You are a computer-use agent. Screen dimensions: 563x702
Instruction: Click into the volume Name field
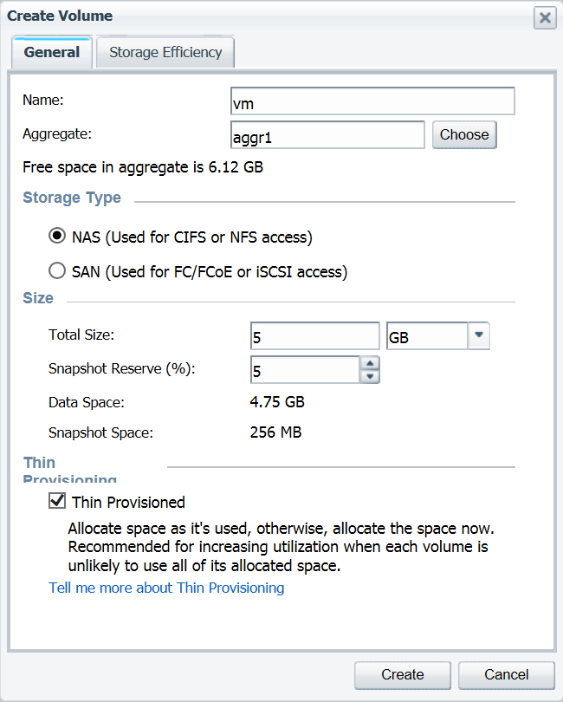372,101
